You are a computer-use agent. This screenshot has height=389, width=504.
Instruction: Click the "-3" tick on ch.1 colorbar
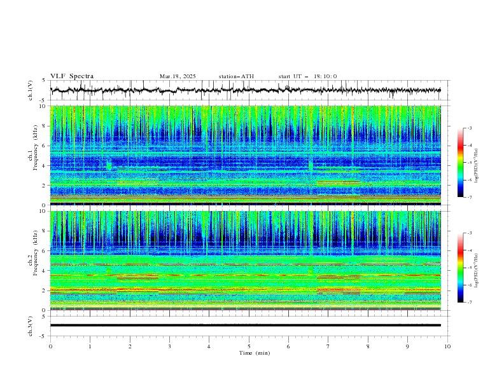click(x=469, y=128)
